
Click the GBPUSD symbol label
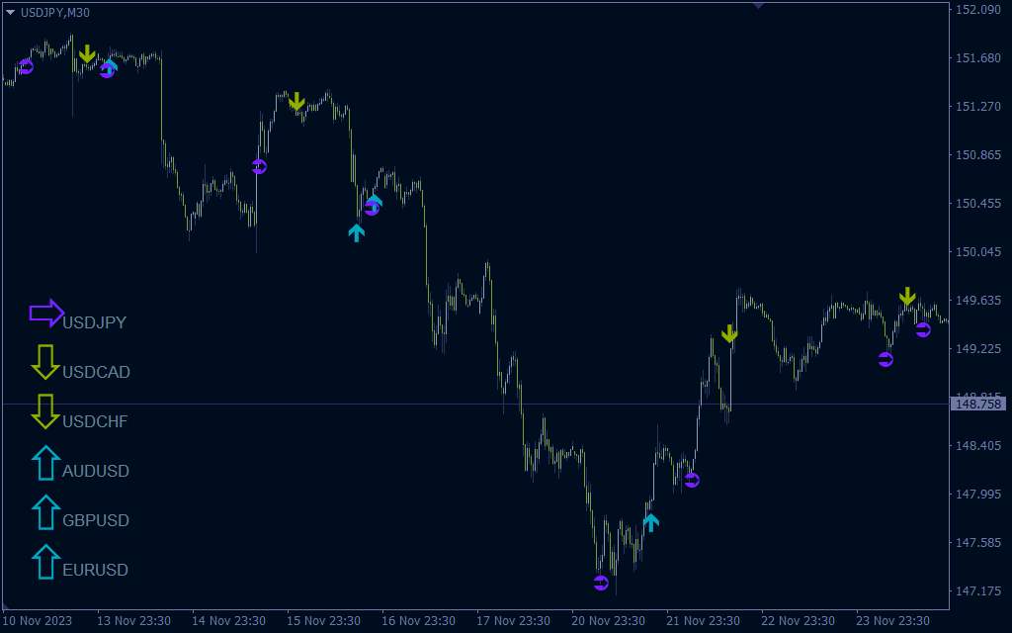(x=95, y=520)
